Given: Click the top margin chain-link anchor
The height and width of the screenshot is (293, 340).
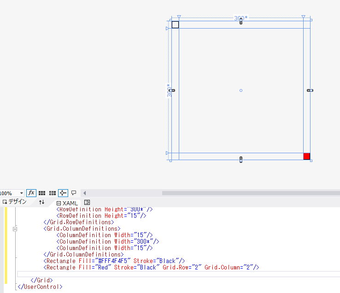Looking at the screenshot, I should [241, 21].
